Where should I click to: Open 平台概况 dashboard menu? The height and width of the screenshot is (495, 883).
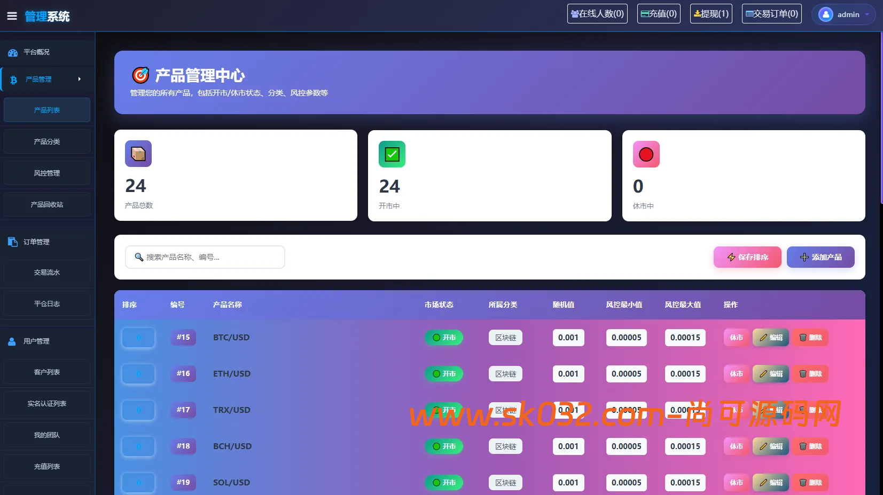pyautogui.click(x=48, y=52)
